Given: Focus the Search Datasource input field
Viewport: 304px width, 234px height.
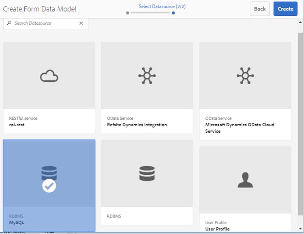Looking at the screenshot, I should (x=46, y=23).
